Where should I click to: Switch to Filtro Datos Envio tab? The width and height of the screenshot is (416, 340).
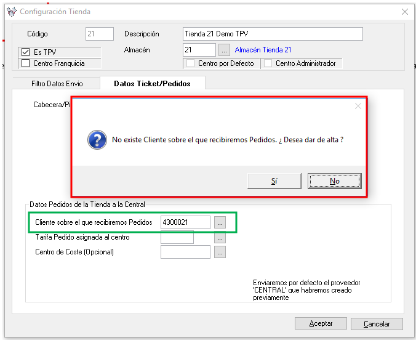[57, 84]
